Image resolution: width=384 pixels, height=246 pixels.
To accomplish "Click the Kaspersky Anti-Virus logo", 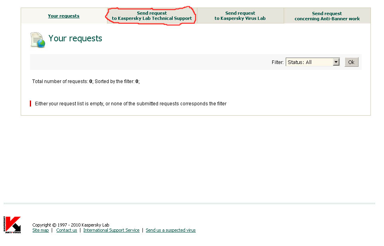I will 12,225.
